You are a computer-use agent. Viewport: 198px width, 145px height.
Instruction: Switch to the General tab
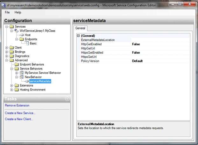pos(80,28)
